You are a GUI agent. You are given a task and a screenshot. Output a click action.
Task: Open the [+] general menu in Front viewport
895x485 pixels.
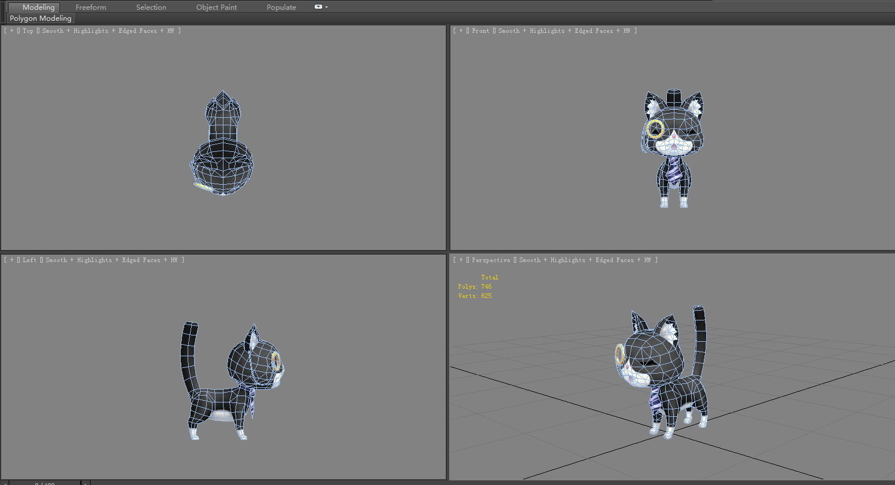(x=461, y=31)
